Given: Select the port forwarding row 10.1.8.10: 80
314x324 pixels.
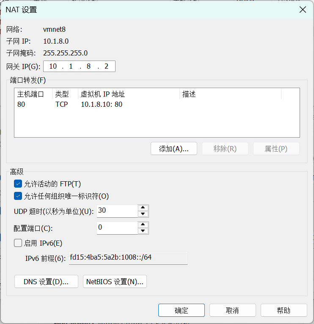Looking at the screenshot, I should (x=157, y=104).
